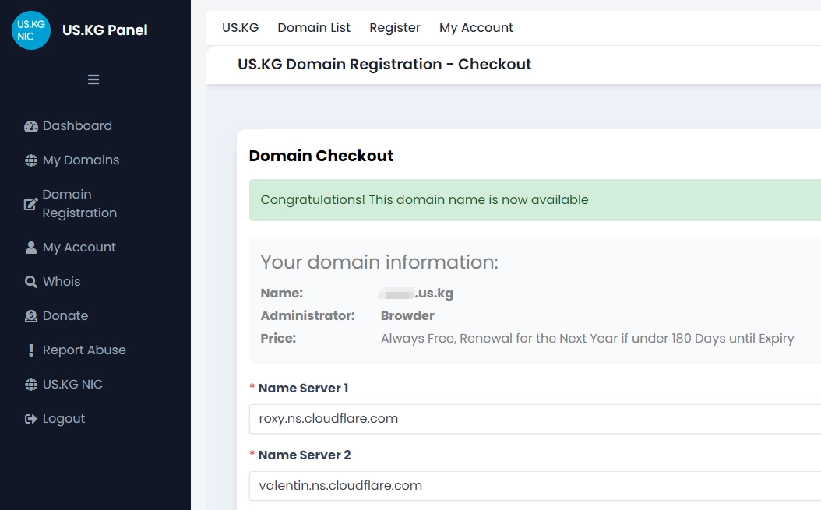The width and height of the screenshot is (821, 510).
Task: Click the Dashboard gauge icon
Action: [x=31, y=126]
